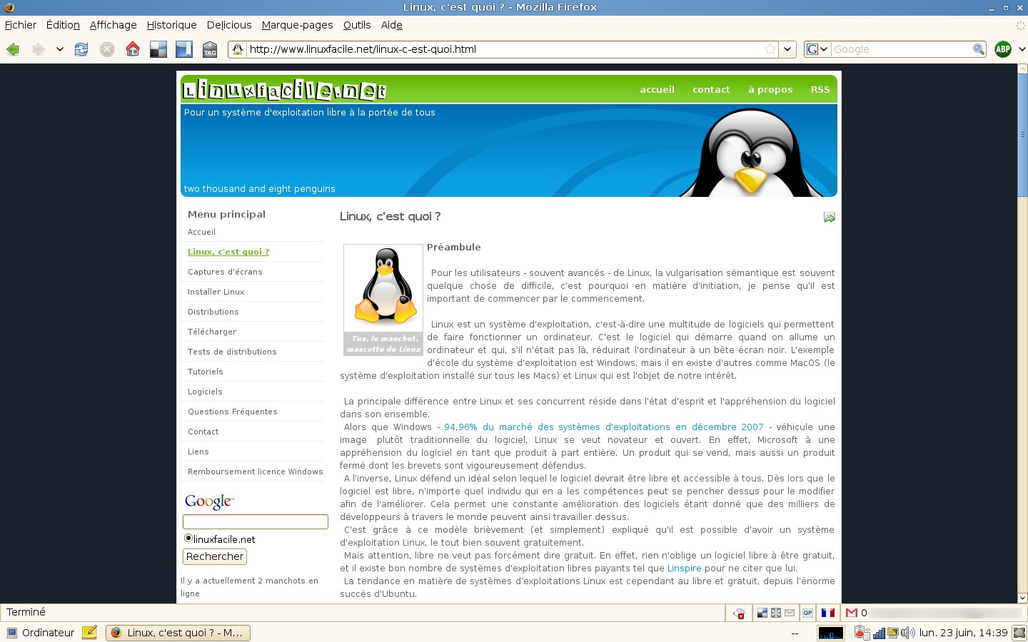Open Installer Linux in main menu

(216, 292)
